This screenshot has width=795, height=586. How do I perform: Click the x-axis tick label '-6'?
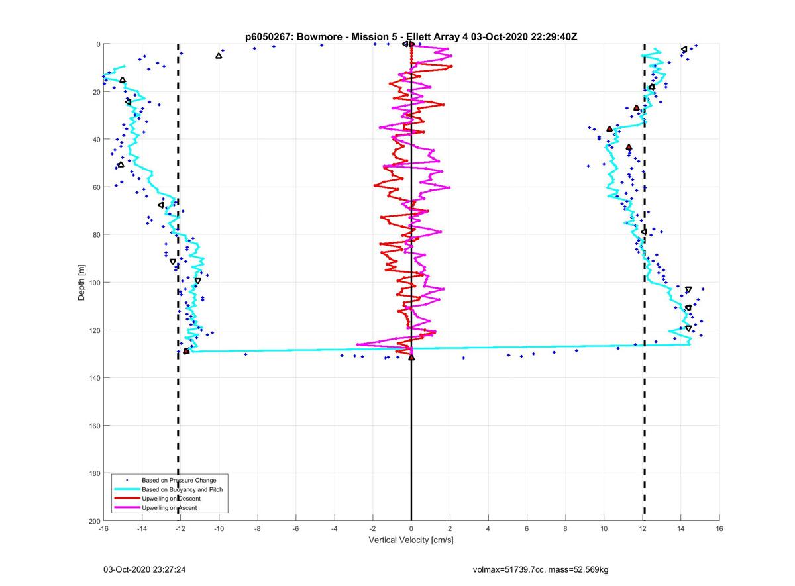pyautogui.click(x=295, y=528)
